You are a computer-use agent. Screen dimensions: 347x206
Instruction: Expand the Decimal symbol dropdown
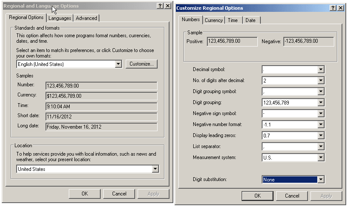[x=321, y=70]
